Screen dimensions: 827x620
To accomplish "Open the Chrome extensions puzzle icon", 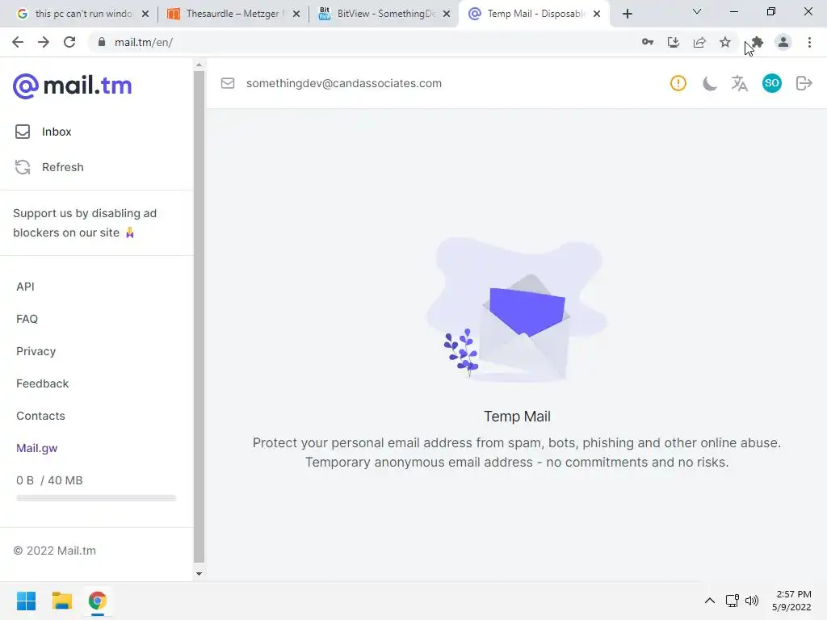I will pyautogui.click(x=758, y=42).
